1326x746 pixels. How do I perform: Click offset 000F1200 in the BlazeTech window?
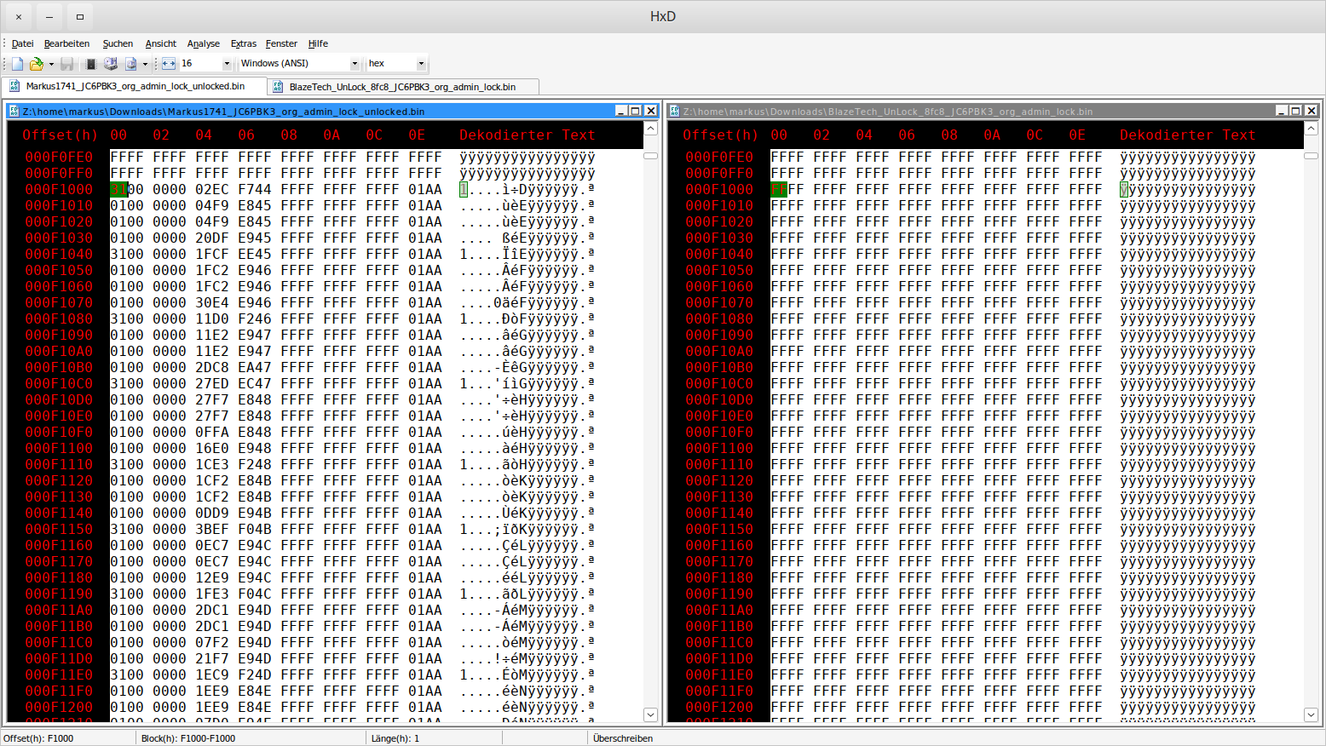(x=719, y=707)
